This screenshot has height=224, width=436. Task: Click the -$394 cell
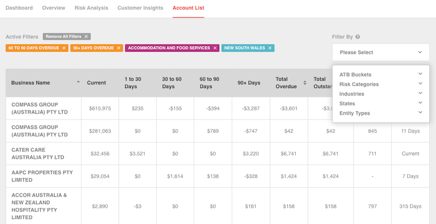[x=213, y=109]
